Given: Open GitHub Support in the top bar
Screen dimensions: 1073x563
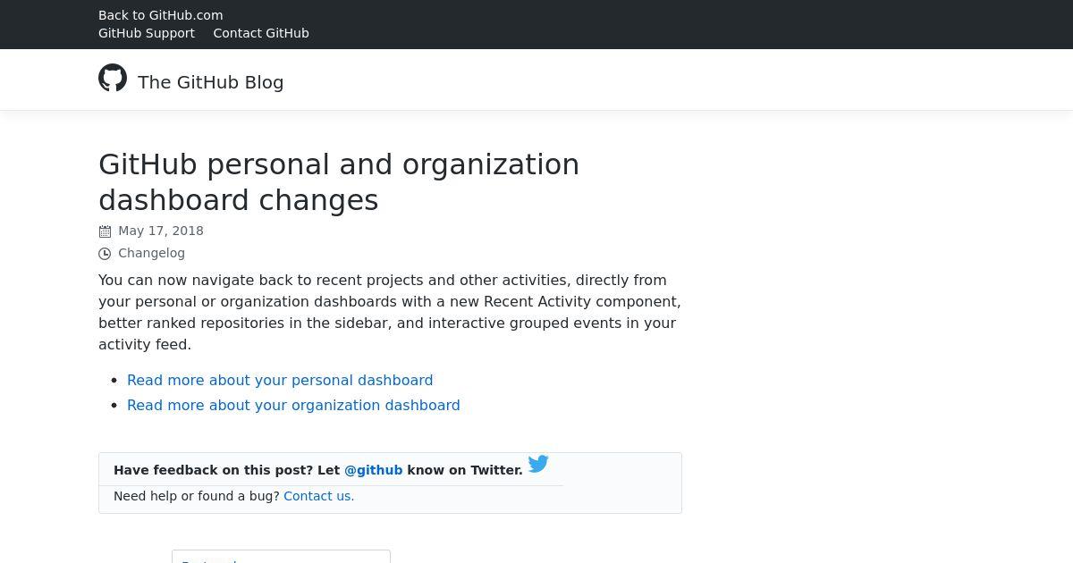Looking at the screenshot, I should (147, 33).
